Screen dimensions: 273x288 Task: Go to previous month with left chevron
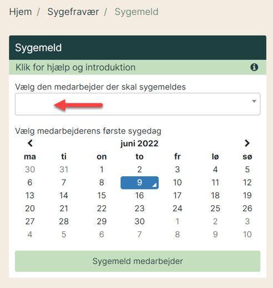tap(30, 143)
